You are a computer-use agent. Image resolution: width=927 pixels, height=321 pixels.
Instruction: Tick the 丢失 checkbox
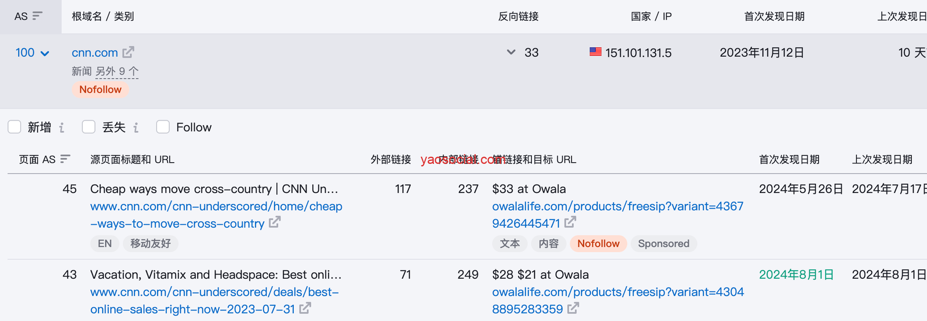(89, 127)
